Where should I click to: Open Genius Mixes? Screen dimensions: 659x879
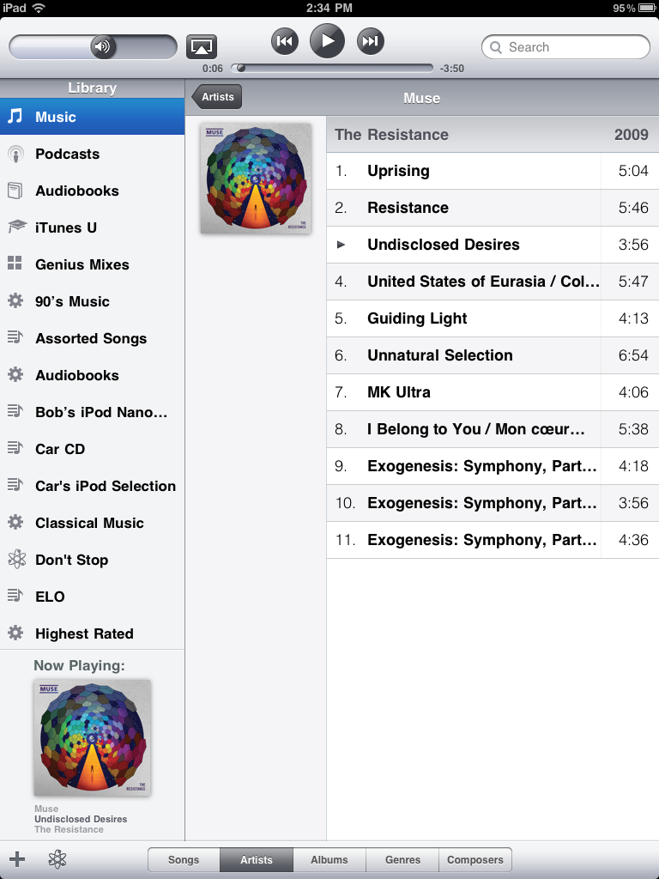92,264
